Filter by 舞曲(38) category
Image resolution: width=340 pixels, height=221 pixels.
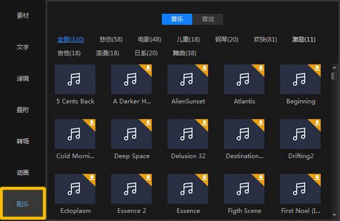tap(184, 53)
